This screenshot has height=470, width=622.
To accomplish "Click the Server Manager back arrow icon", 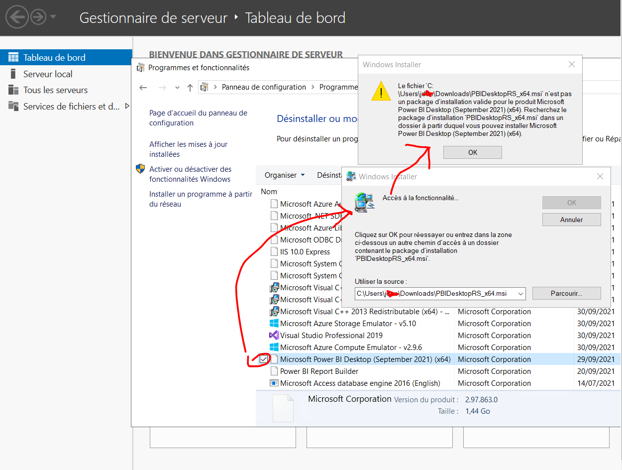I will click(x=17, y=17).
